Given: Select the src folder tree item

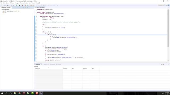Looking at the screenshot, I should point(5,13).
